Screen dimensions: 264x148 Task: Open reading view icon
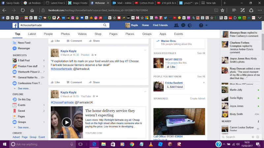(x=216, y=10)
